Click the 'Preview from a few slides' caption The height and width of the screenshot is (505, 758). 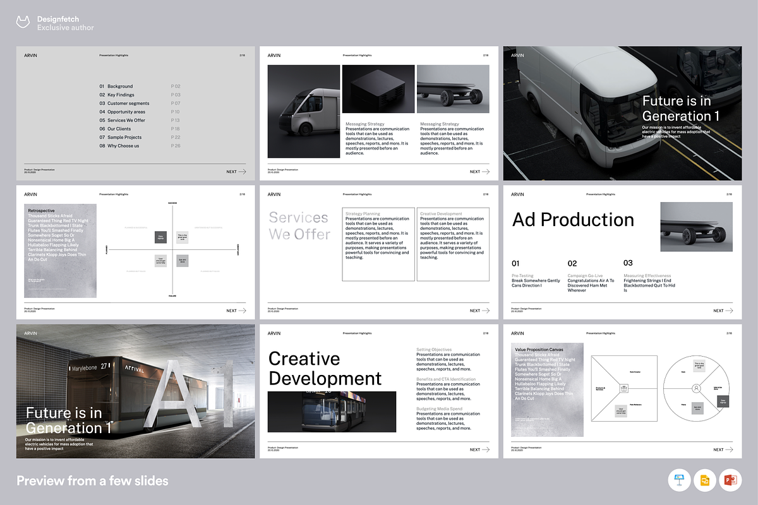click(92, 481)
